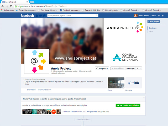
Task: Reload the page with the refresh icon
Action: 11,6
